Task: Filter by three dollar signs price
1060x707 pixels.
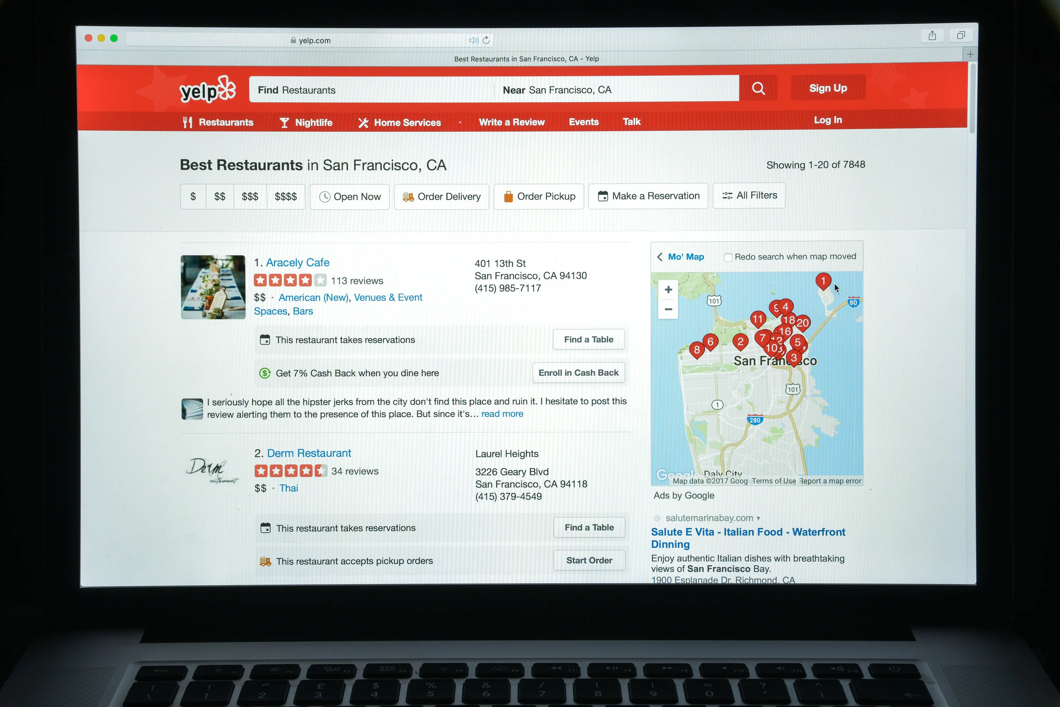Action: (x=250, y=197)
